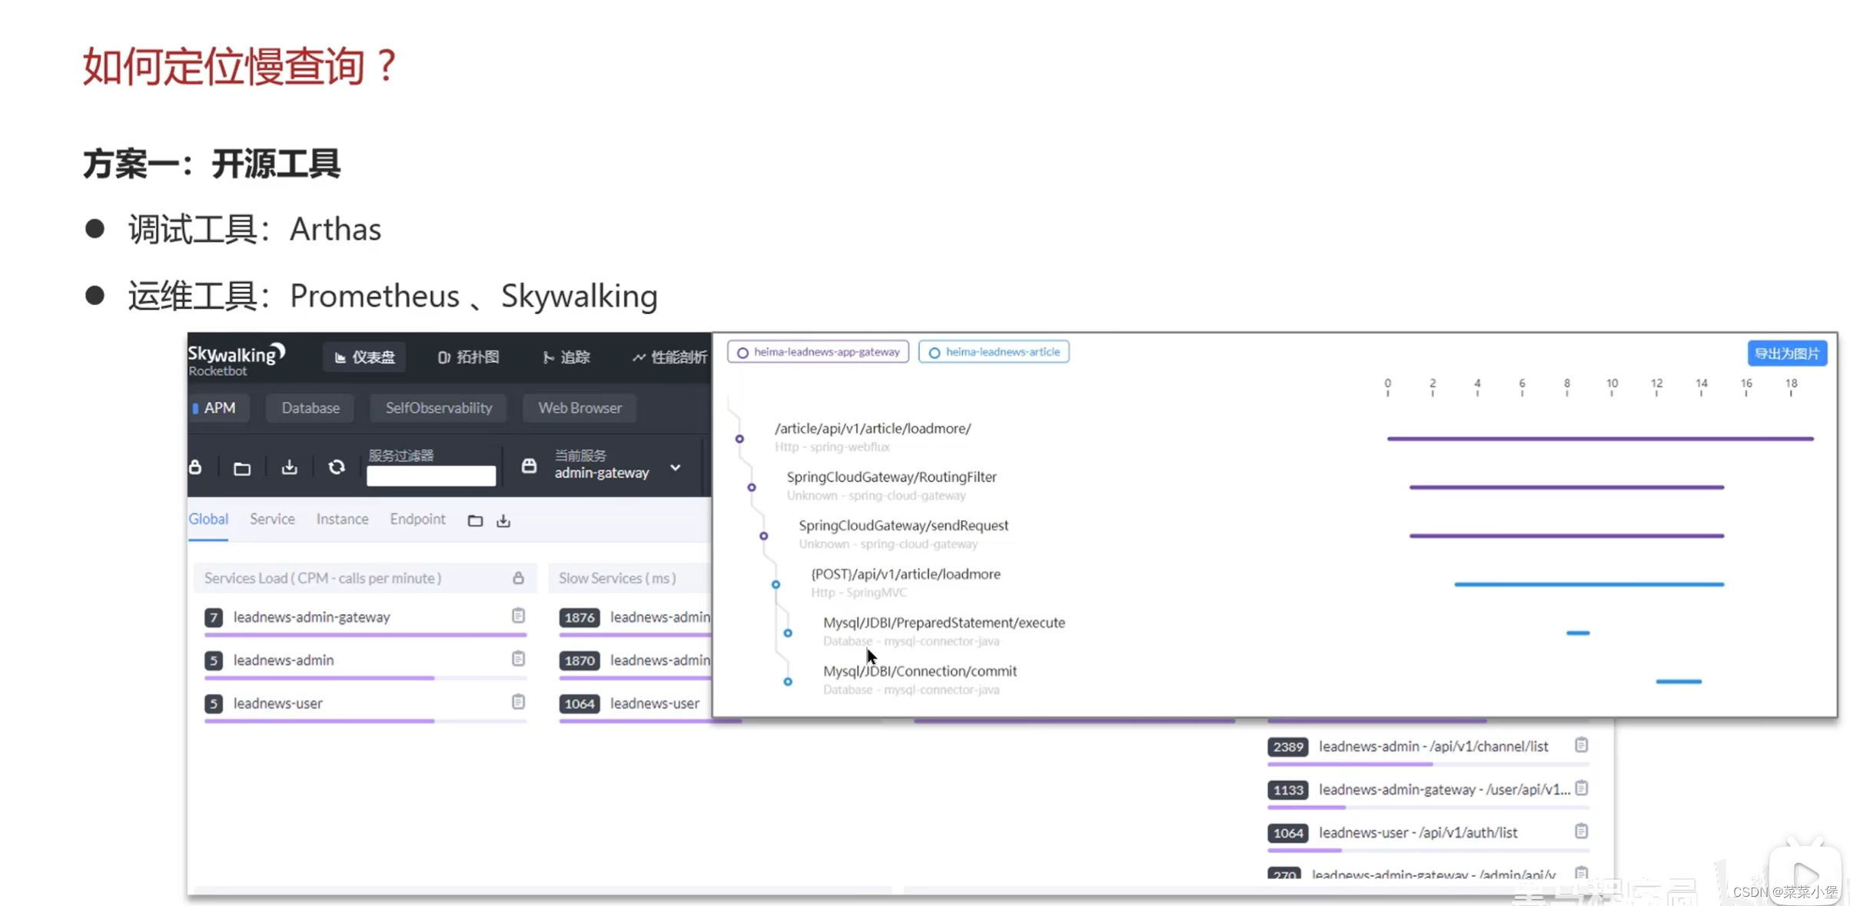
Task: Click clipboard icon on leadnews-admin load row
Action: point(519,659)
